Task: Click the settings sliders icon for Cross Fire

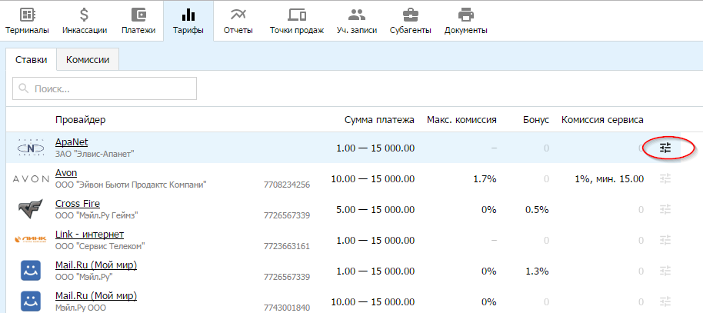Action: click(x=666, y=209)
